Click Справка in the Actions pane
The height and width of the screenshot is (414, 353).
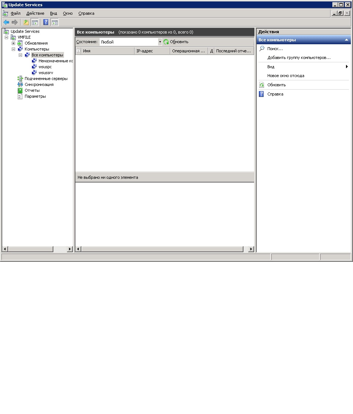275,94
